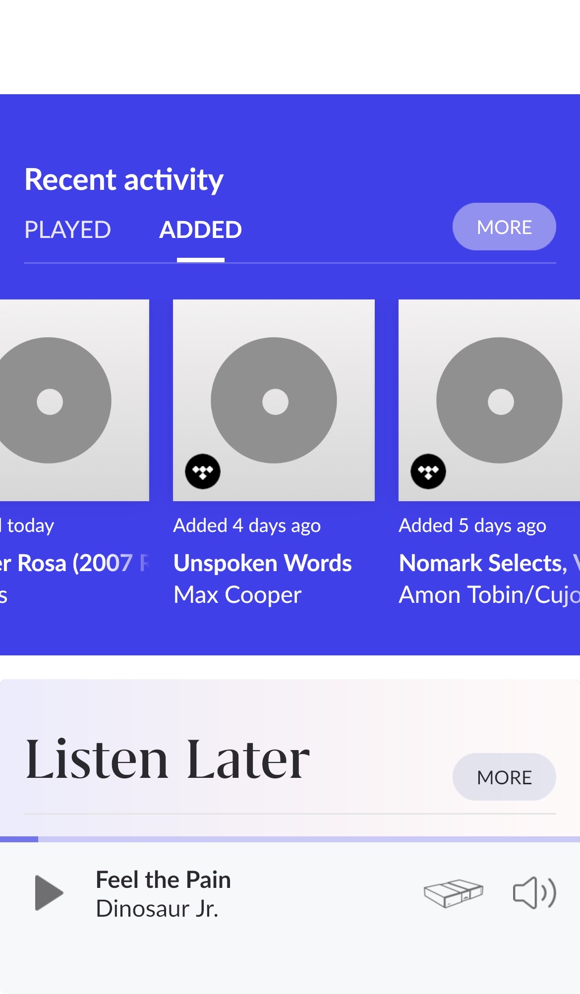Click the Dinosaur Jr. artist in the player

pos(157,909)
